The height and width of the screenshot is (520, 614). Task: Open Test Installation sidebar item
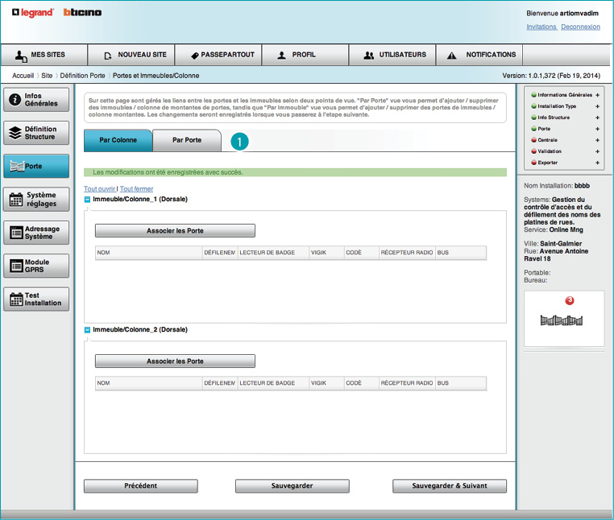pos(35,299)
